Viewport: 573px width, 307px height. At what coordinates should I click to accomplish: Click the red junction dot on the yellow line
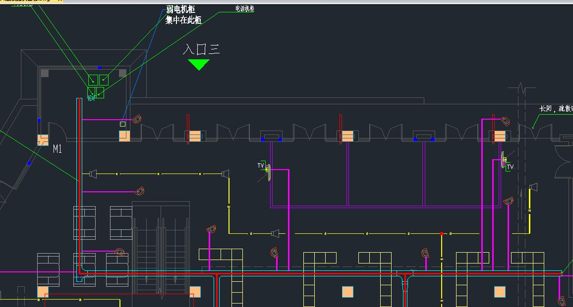[x=442, y=234]
